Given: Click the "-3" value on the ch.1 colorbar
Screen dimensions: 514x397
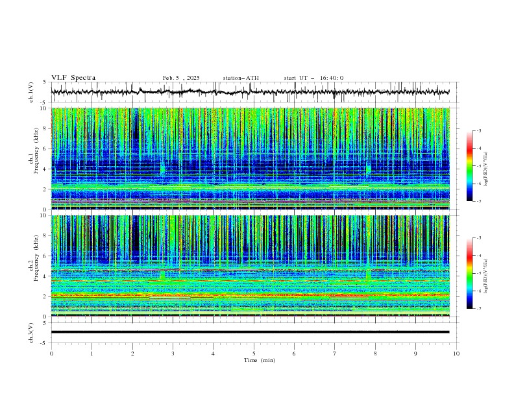Looking at the screenshot, I should [479, 130].
